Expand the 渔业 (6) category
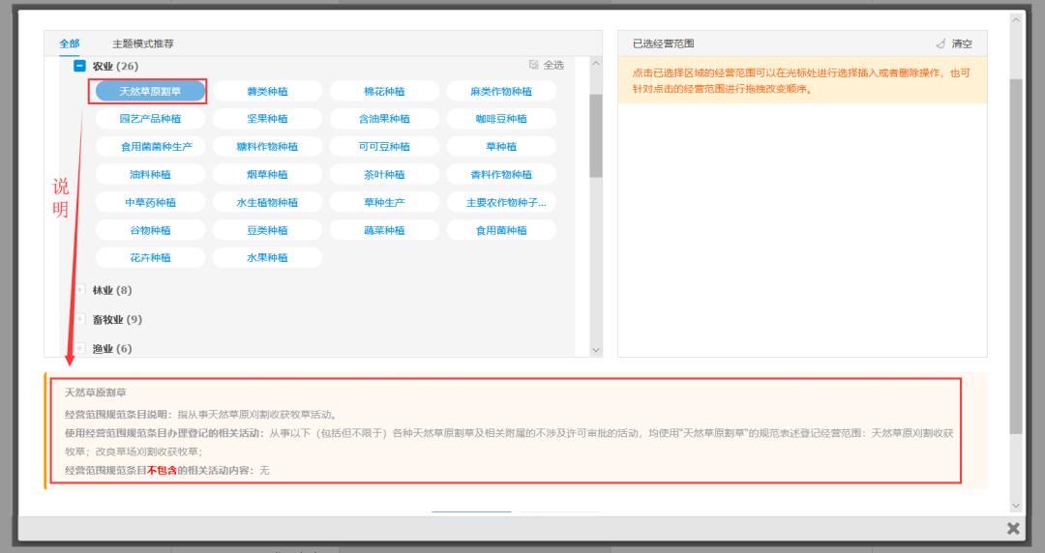1045x553 pixels. click(x=80, y=348)
